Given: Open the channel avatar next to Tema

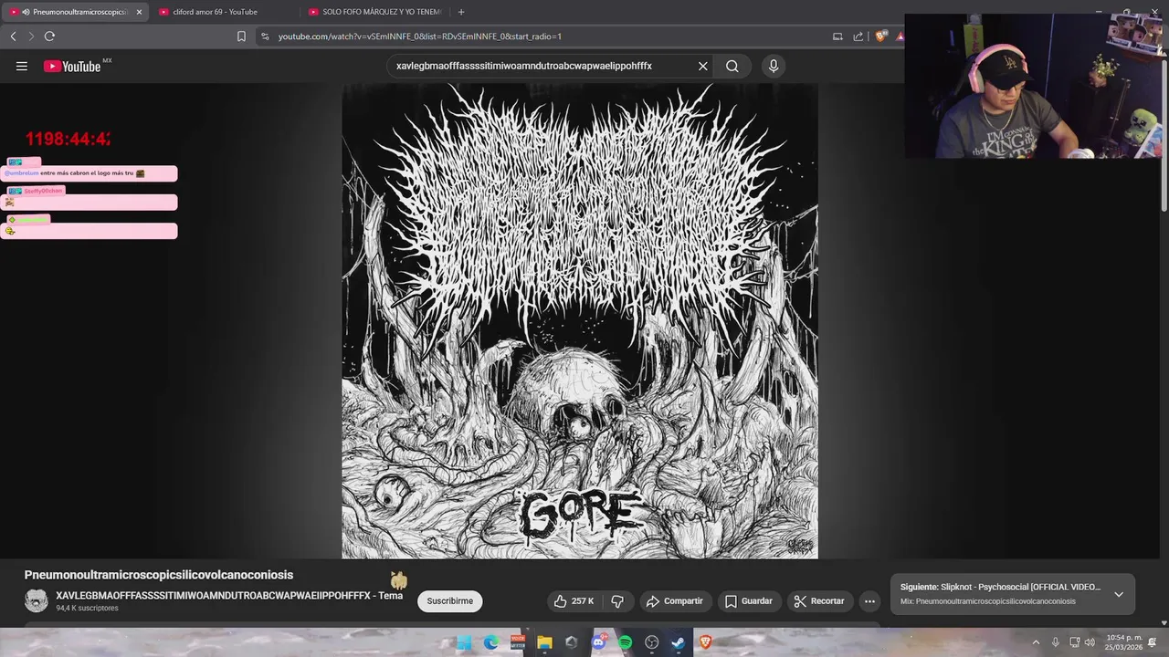Looking at the screenshot, I should click(x=37, y=600).
